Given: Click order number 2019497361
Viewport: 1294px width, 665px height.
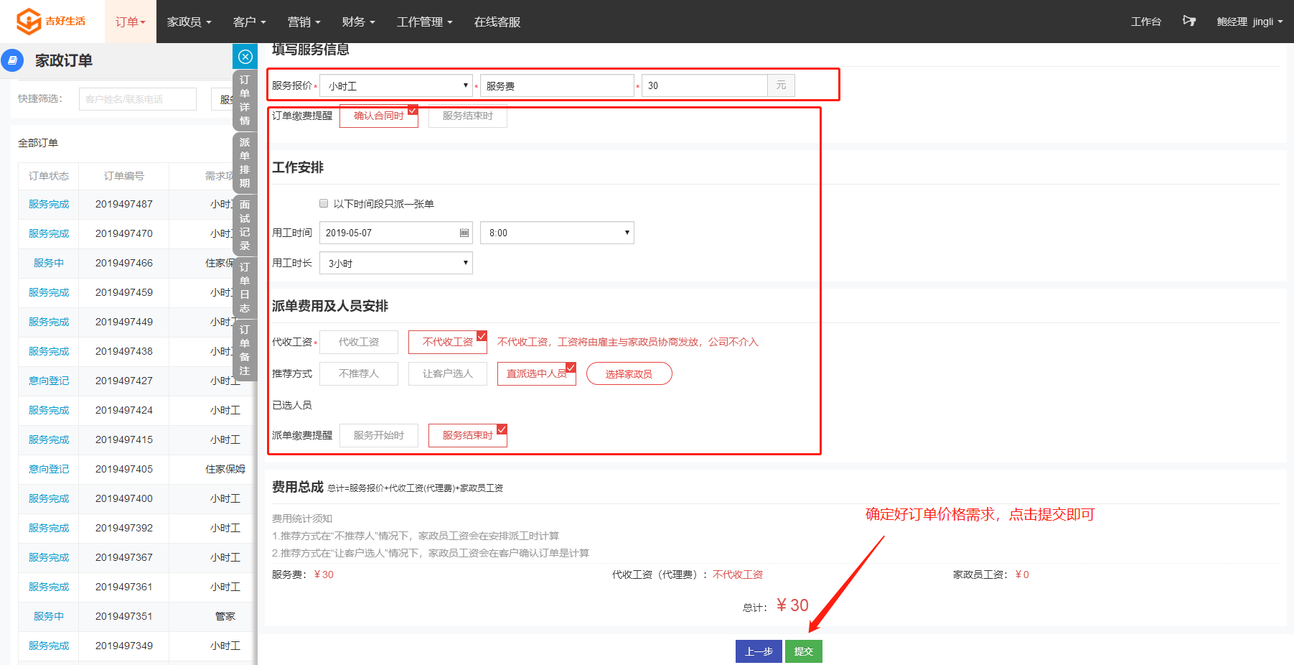Looking at the screenshot, I should (x=124, y=587).
